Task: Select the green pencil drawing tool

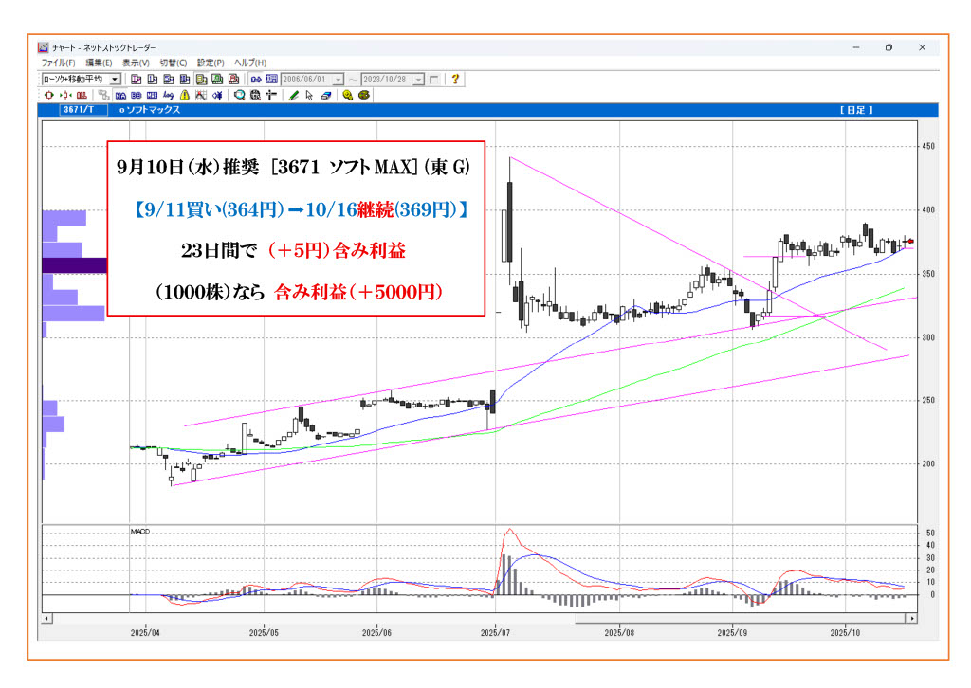Action: pos(294,96)
